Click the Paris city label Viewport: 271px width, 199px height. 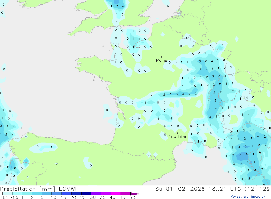pos(162,60)
